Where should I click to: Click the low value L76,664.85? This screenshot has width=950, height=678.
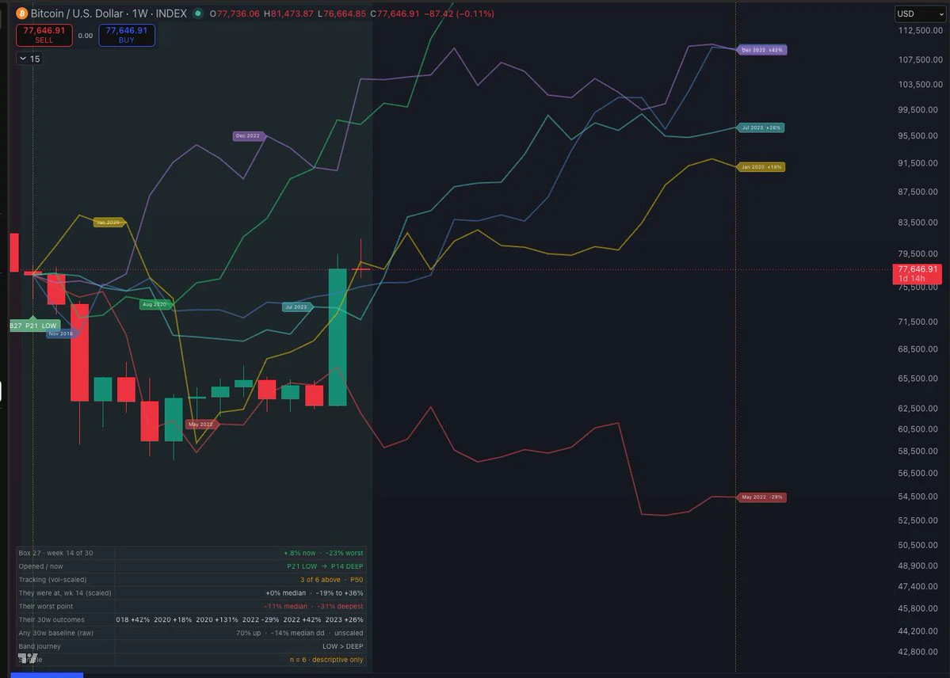(x=341, y=13)
